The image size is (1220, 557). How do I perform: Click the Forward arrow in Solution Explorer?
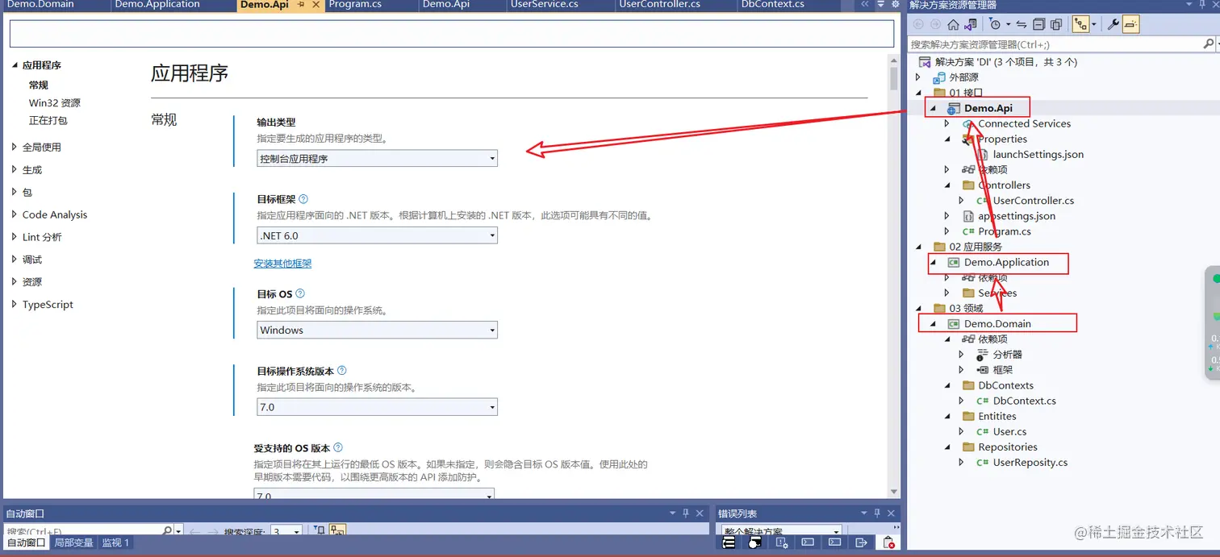935,24
